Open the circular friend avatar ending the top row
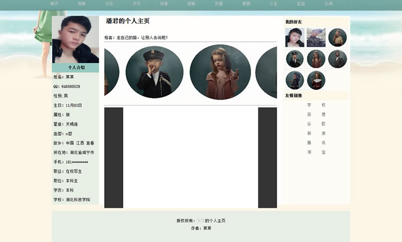The width and height of the screenshot is (402, 242). point(337,38)
